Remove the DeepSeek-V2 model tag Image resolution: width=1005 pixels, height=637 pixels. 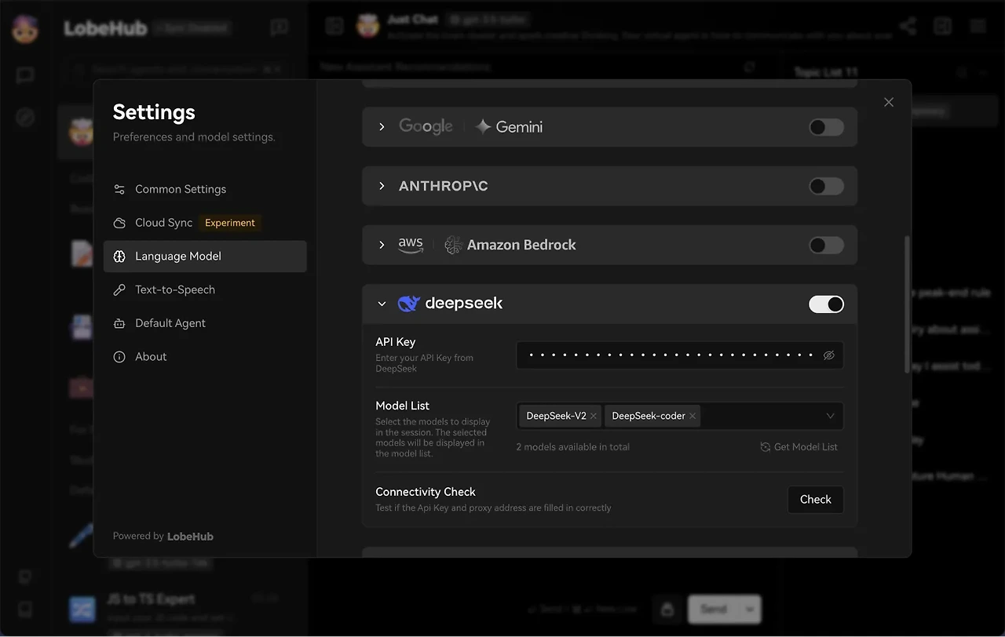pos(594,416)
